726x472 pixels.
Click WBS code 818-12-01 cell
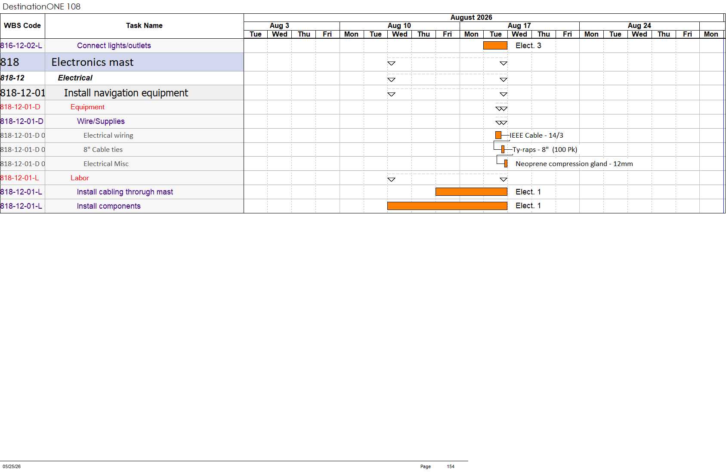pyautogui.click(x=22, y=93)
